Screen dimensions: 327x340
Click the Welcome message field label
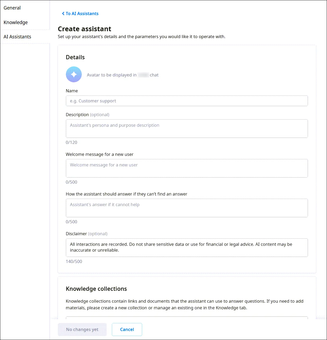(x=99, y=154)
